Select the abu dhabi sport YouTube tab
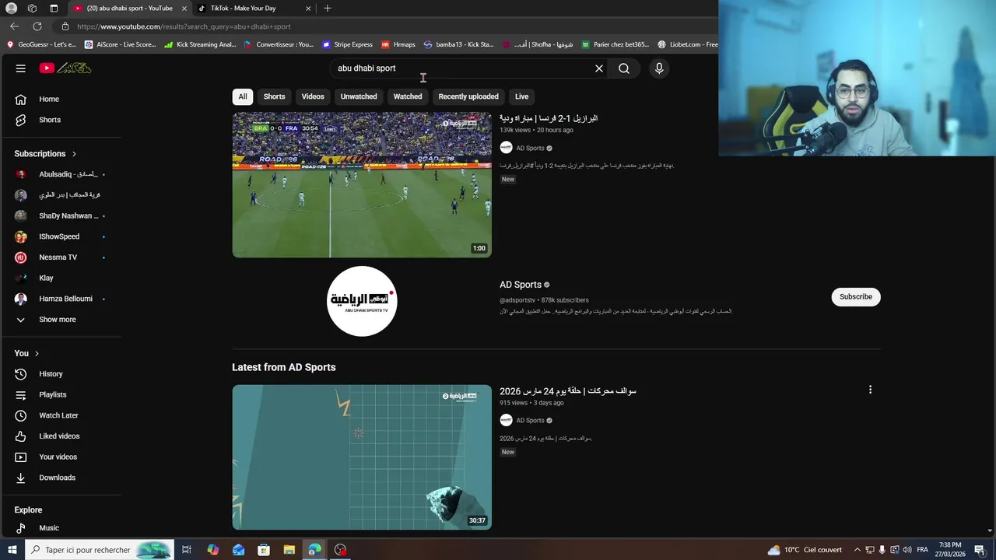This screenshot has height=560, width=996. (129, 9)
